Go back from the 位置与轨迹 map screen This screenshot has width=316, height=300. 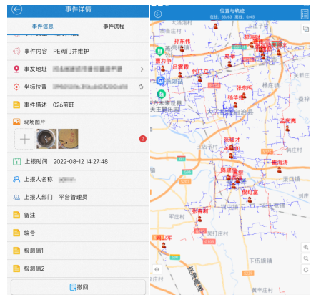(x=158, y=14)
